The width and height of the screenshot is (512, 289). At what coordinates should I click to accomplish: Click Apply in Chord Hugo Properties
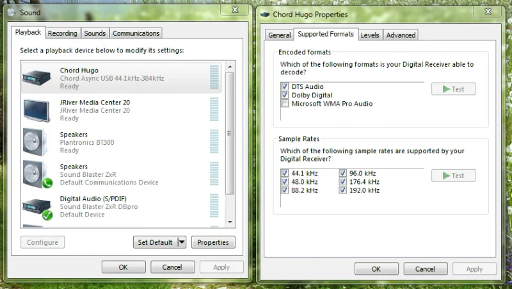474,269
